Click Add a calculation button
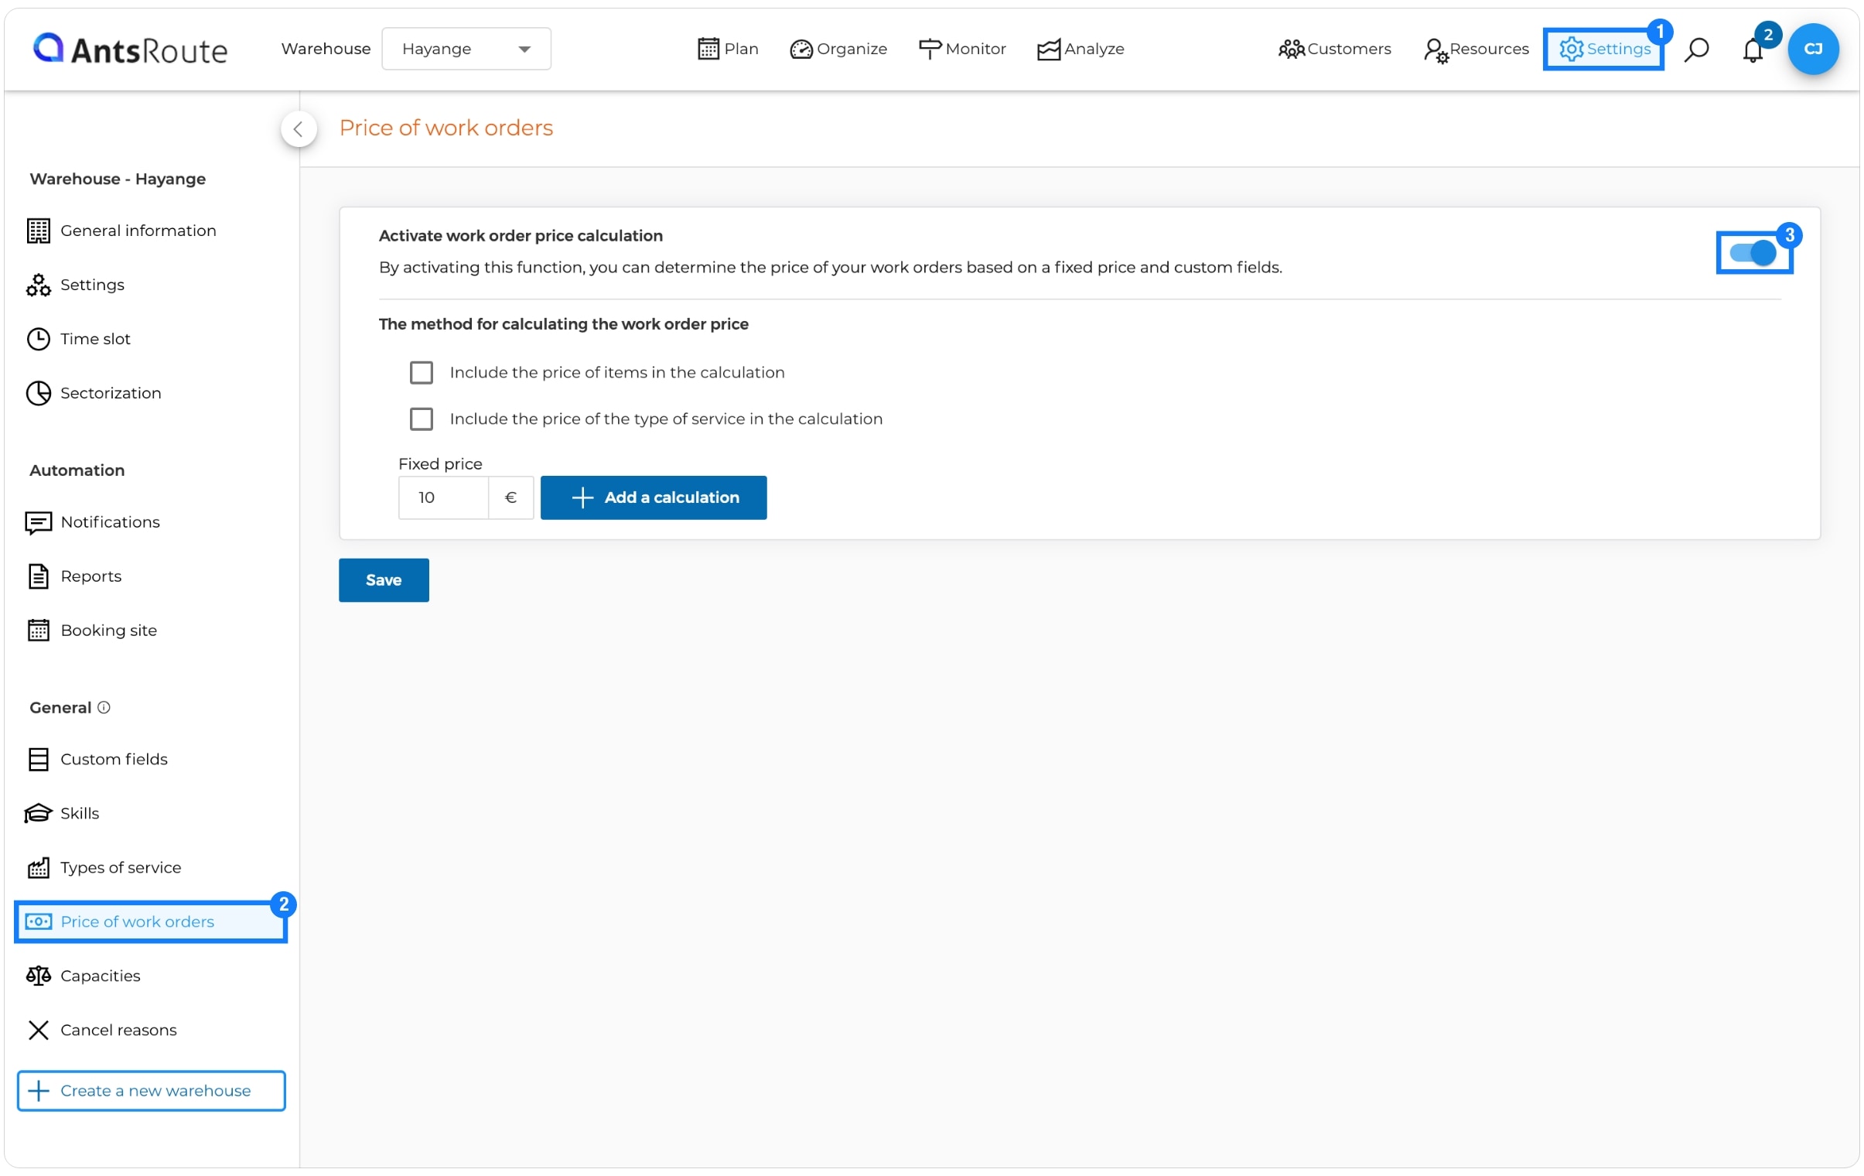The height and width of the screenshot is (1176, 1864). point(654,497)
